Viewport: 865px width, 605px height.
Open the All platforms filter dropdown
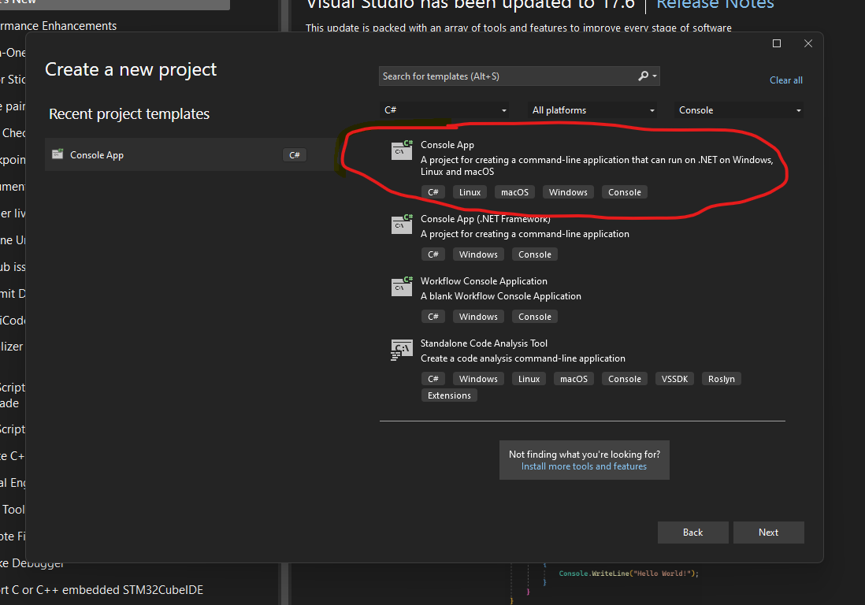tap(592, 110)
